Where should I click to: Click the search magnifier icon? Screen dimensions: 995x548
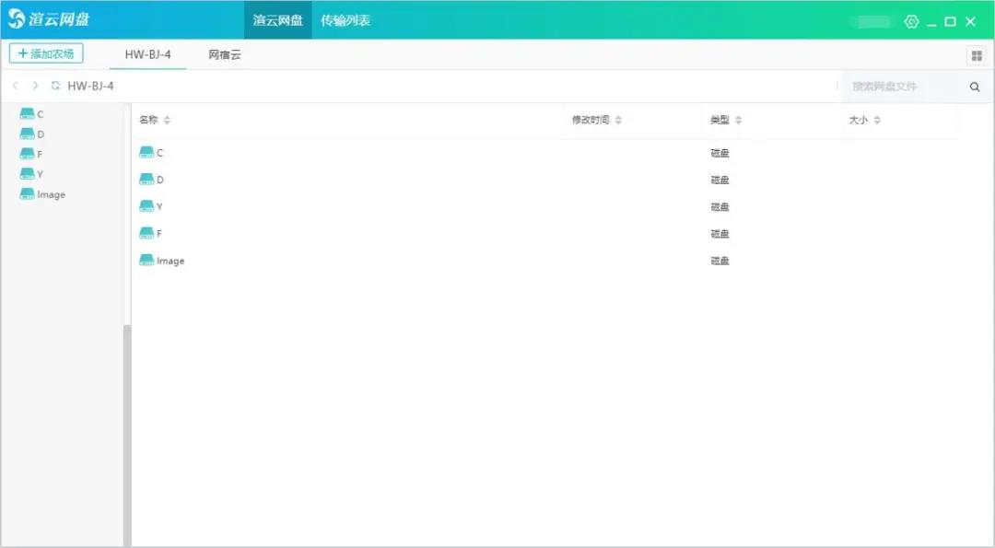tap(975, 87)
